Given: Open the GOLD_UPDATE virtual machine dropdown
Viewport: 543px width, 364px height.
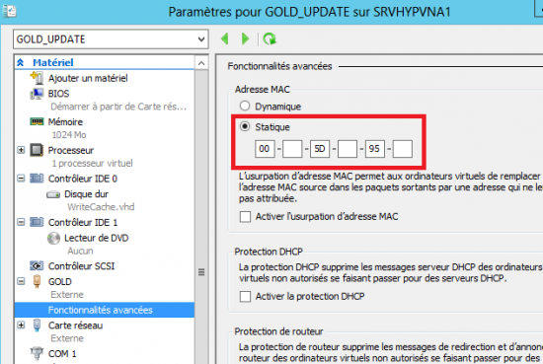Looking at the screenshot, I should tap(111, 39).
